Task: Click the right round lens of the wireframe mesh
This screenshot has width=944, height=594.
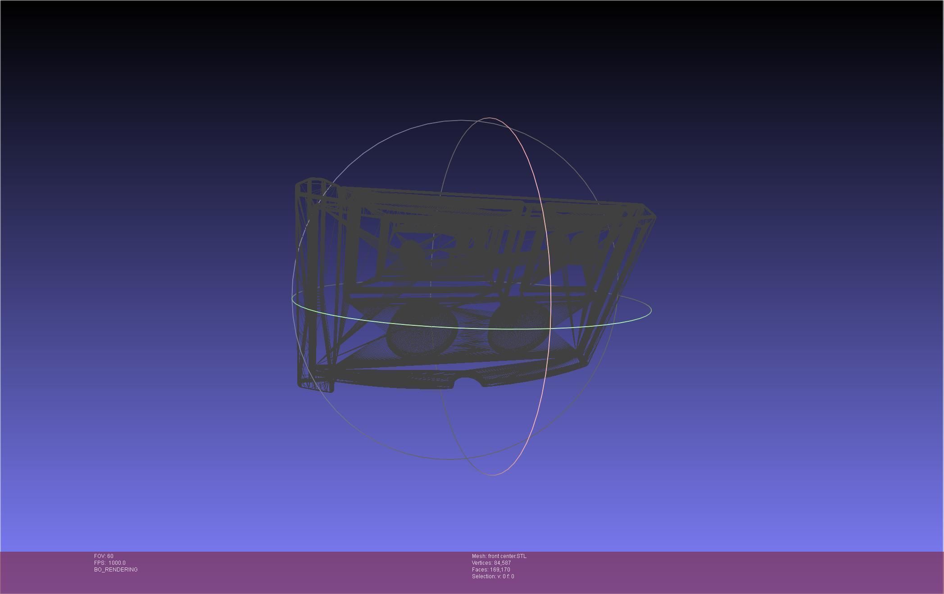Action: (519, 328)
